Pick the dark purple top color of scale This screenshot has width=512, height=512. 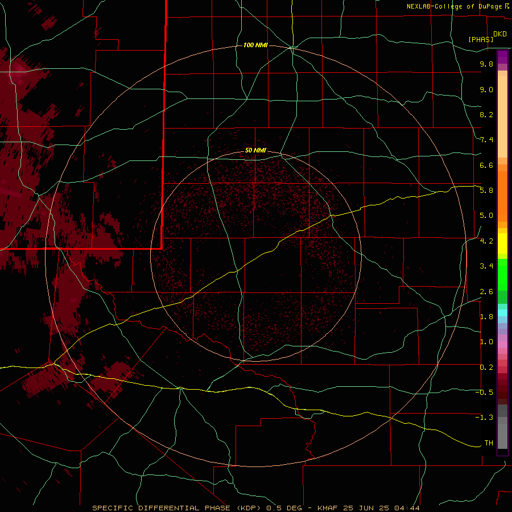coord(502,57)
